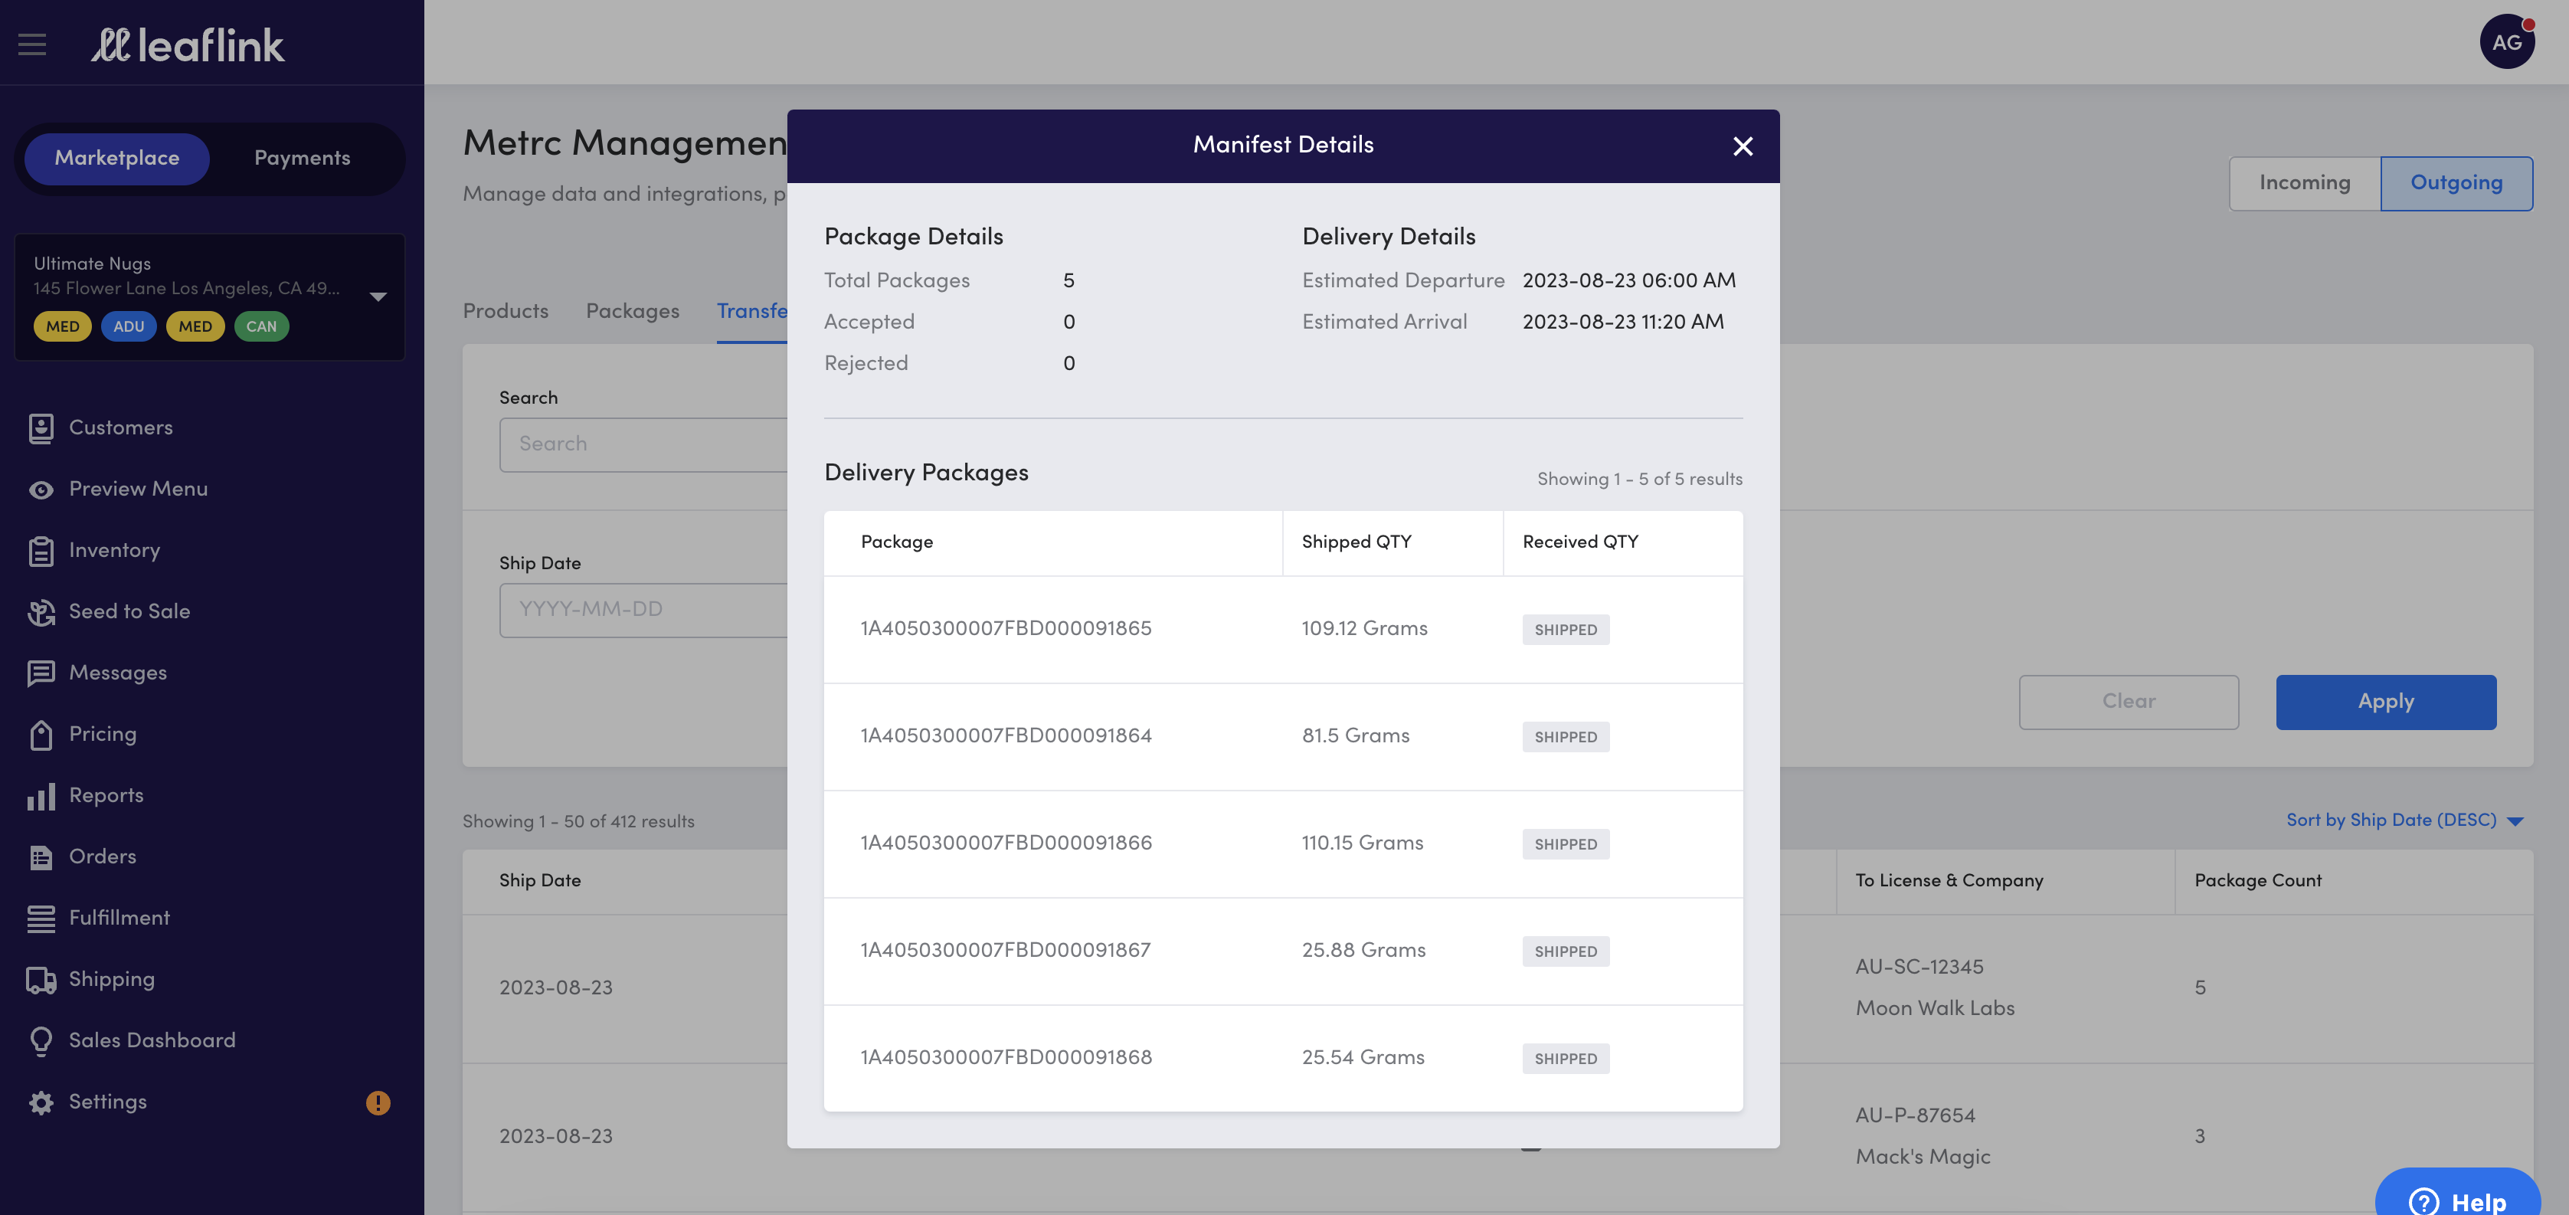Click the Help question mark icon
2569x1215 pixels.
coord(2423,1201)
